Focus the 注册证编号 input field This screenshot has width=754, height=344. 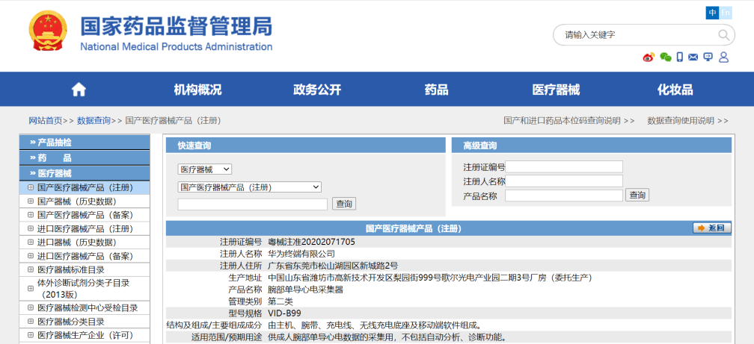point(563,166)
